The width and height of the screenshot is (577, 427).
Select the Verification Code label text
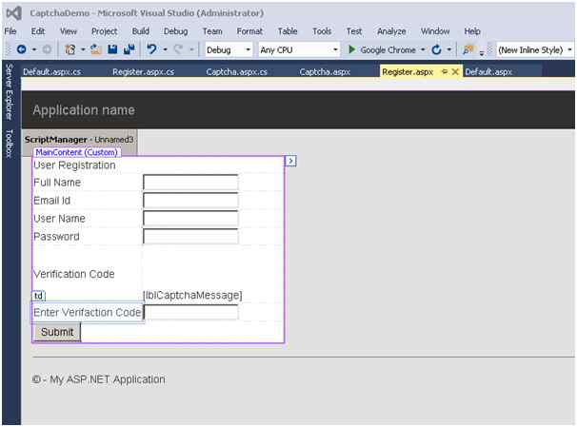tap(74, 274)
